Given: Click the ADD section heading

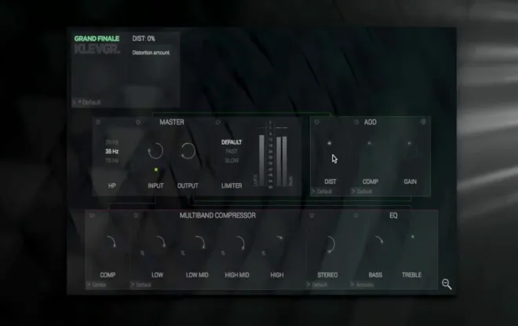Looking at the screenshot, I should (370, 122).
